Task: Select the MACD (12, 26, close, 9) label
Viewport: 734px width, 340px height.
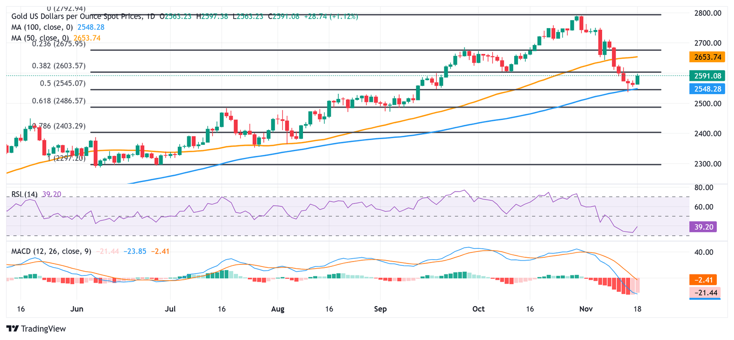Action: (52, 251)
